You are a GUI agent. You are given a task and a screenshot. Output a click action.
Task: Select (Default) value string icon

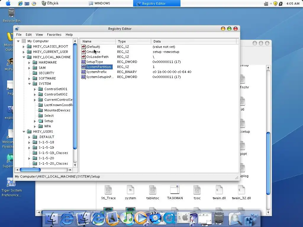[x=83, y=46]
